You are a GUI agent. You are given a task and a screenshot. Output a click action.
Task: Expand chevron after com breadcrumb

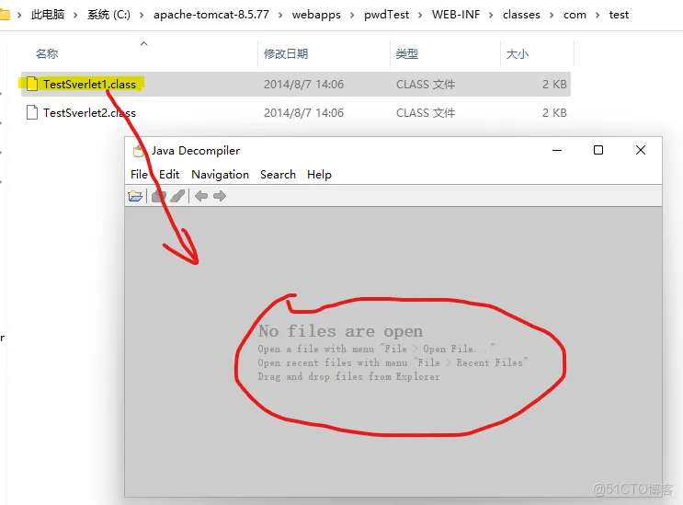(x=598, y=15)
